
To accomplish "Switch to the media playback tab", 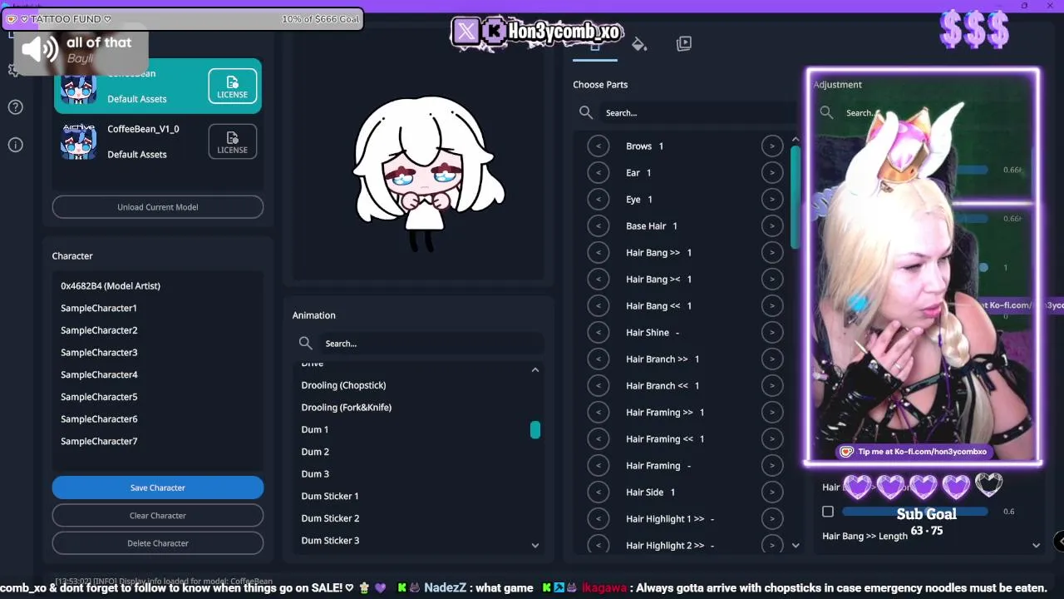I will 684,43.
